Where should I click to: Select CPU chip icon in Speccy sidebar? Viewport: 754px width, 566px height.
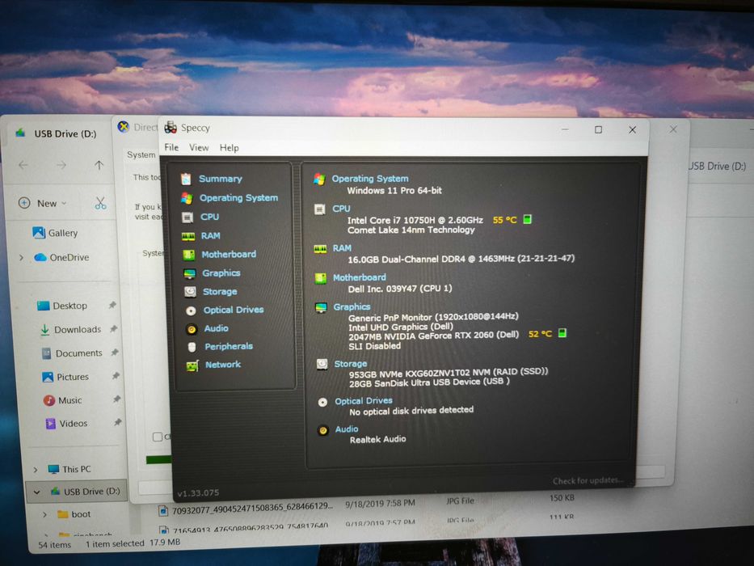(187, 218)
